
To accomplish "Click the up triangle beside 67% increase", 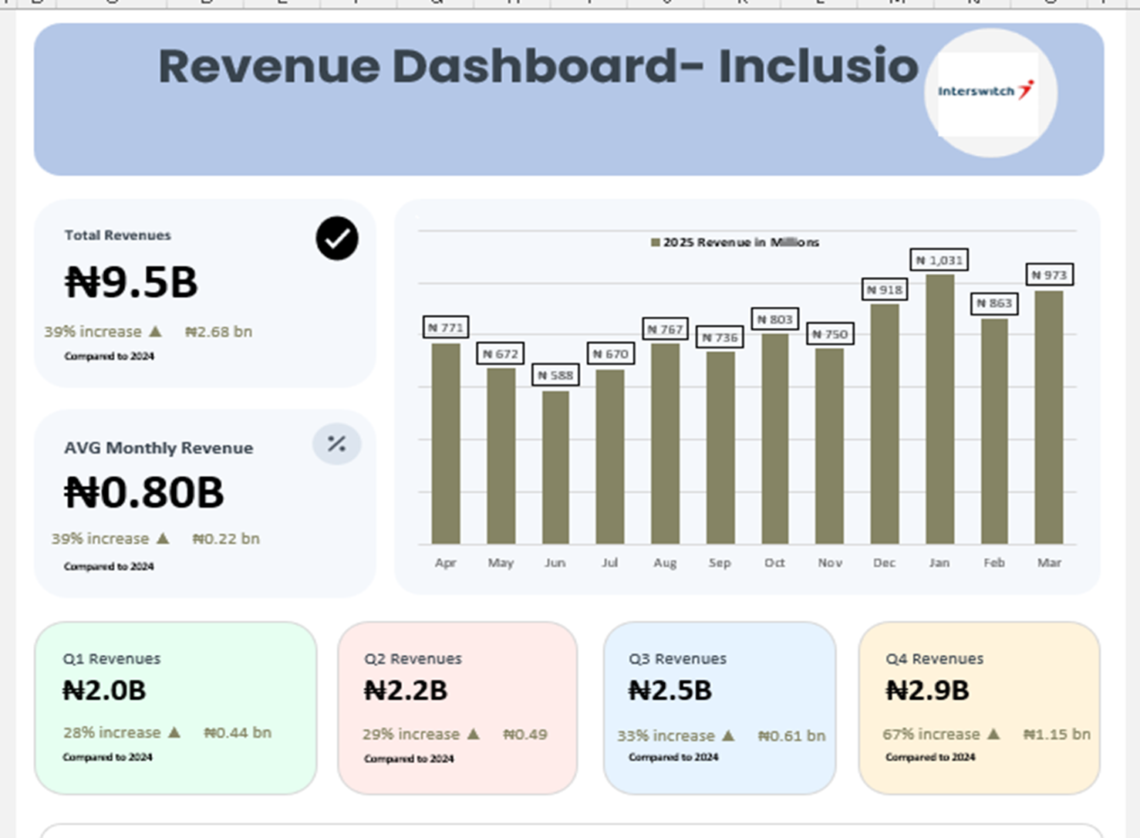I will (993, 734).
